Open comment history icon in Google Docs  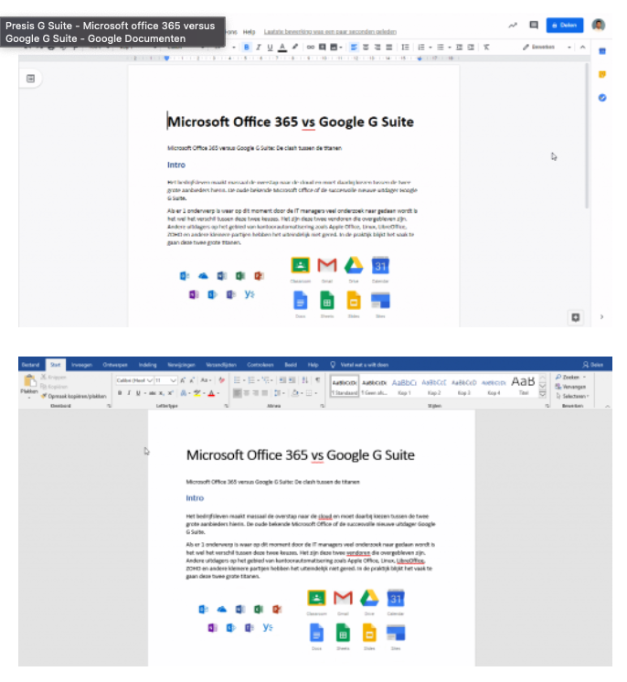pyautogui.click(x=533, y=26)
